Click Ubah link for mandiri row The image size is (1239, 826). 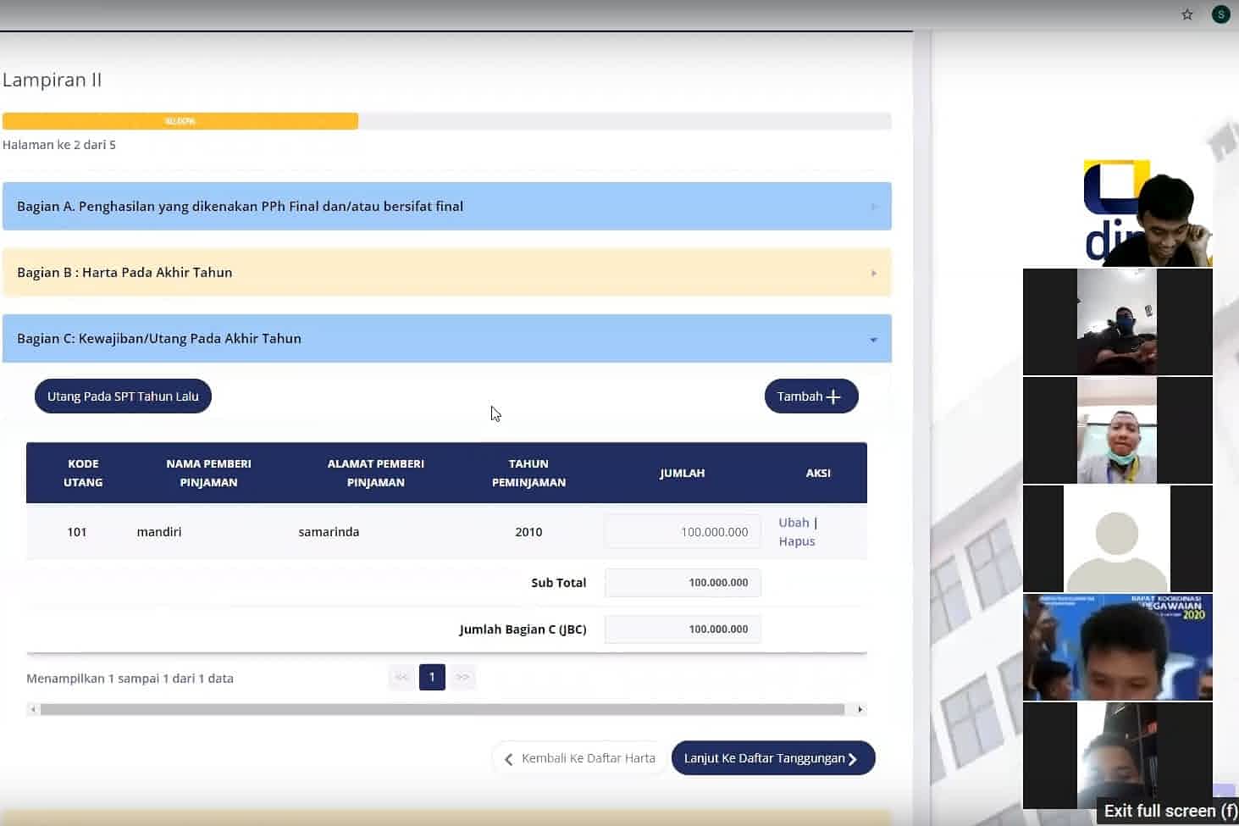click(794, 523)
